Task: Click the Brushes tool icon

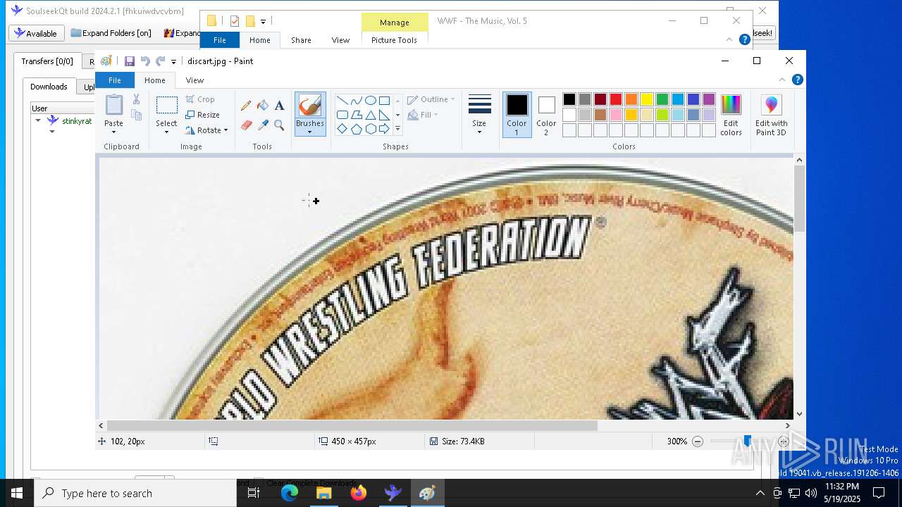Action: coord(310,106)
